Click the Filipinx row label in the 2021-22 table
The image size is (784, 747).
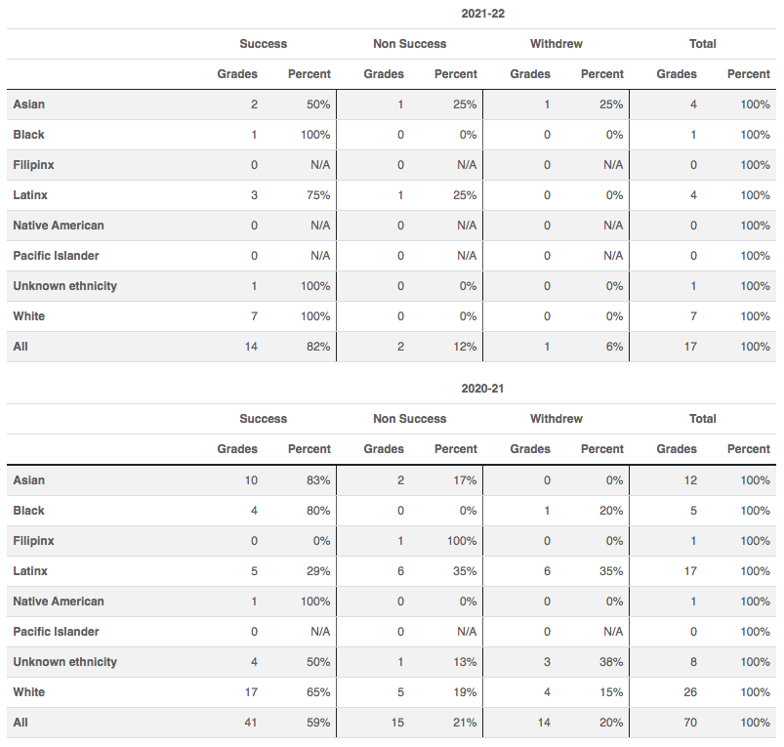33,165
